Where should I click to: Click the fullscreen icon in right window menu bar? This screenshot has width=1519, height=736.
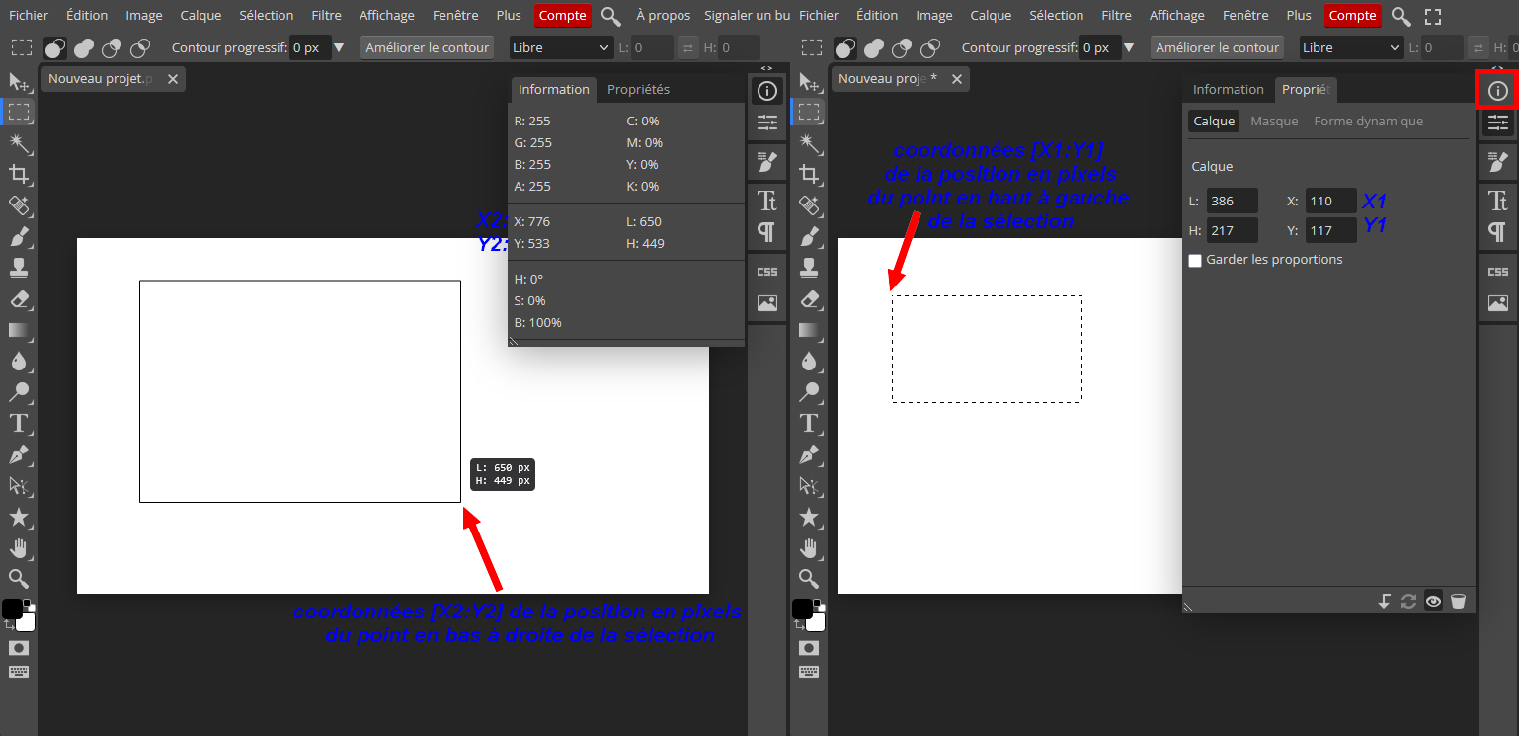point(1433,16)
